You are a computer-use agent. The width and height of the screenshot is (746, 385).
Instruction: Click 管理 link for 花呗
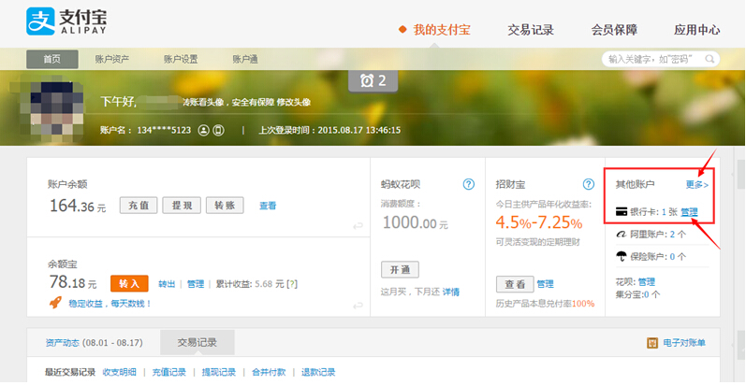(x=647, y=281)
